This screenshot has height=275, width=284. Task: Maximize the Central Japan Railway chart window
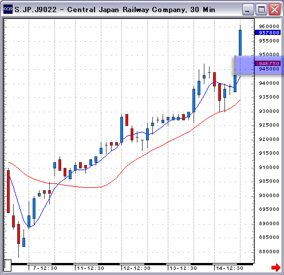coord(261,10)
